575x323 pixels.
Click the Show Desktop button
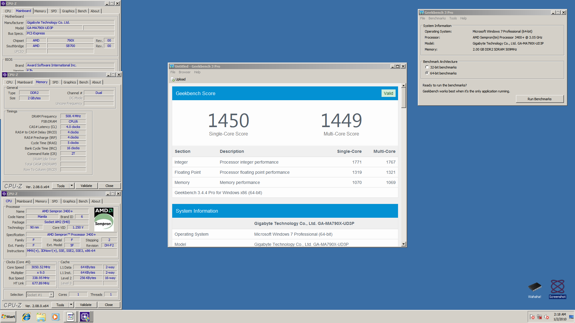coord(571,317)
